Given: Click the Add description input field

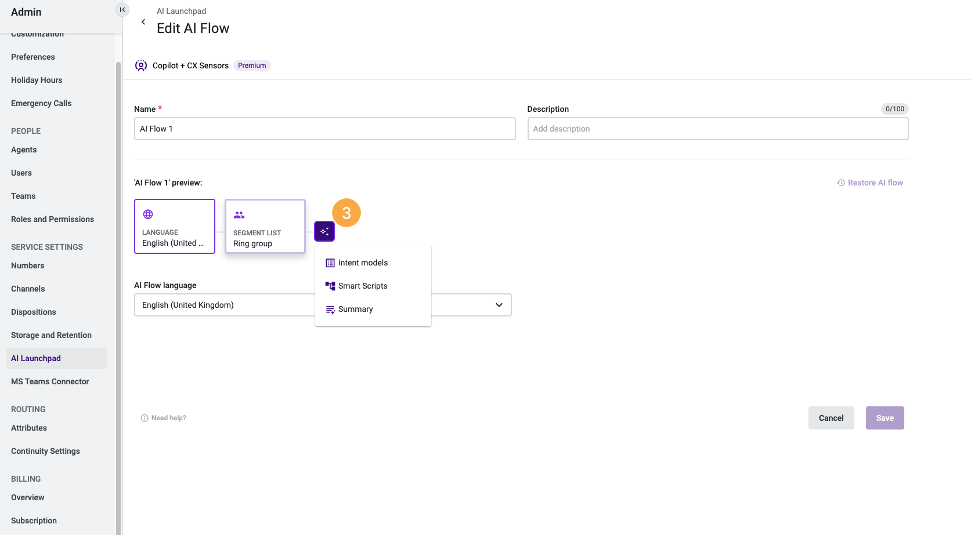Looking at the screenshot, I should 717,128.
